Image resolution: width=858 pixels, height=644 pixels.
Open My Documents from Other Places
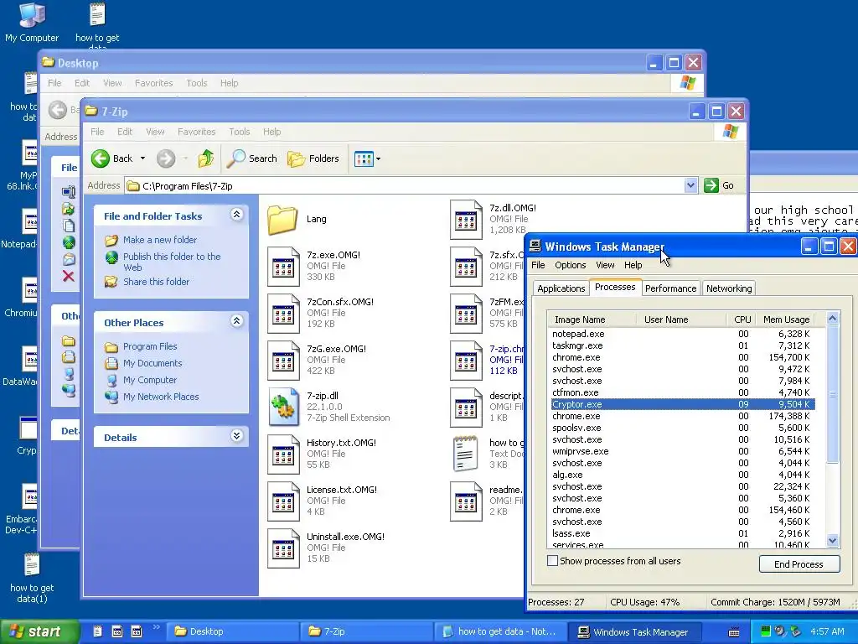point(152,363)
